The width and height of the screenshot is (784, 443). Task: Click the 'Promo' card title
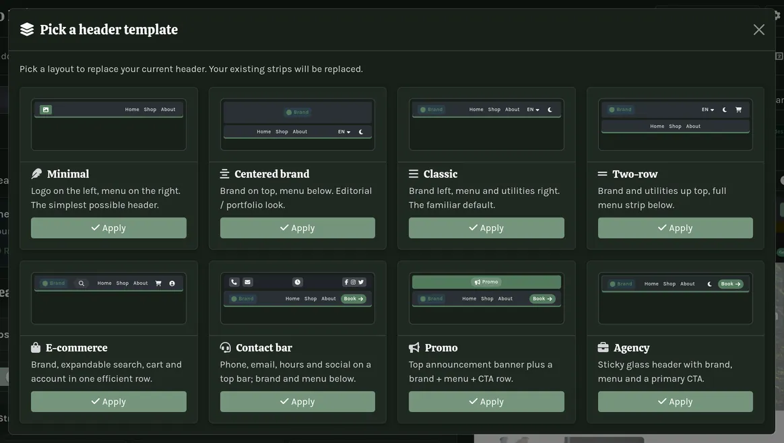click(441, 347)
